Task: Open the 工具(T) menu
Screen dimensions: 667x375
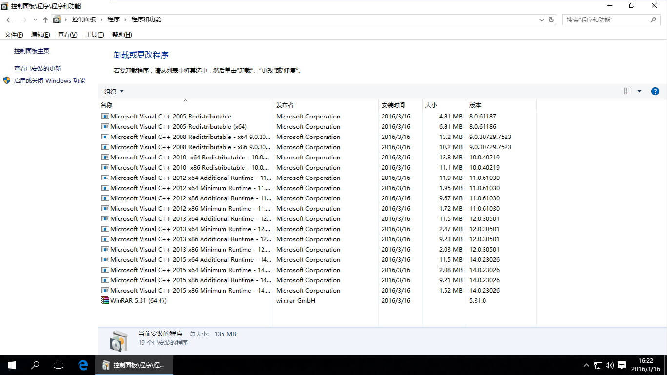Action: (x=95, y=35)
